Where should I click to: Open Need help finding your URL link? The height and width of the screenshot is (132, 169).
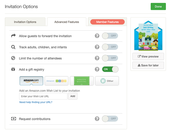36,102
